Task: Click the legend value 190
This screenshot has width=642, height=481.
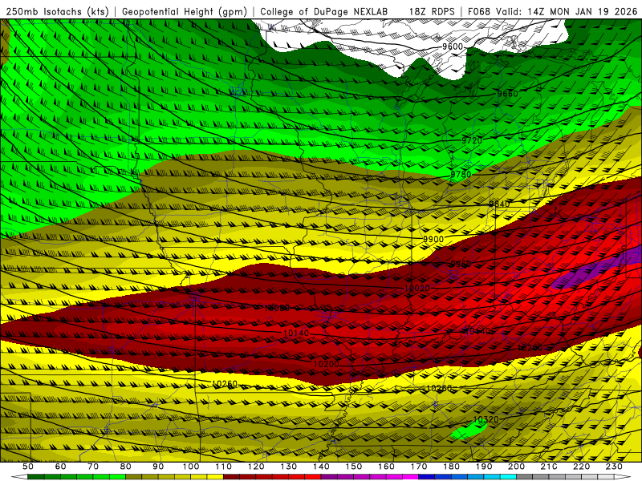Action: (484, 467)
